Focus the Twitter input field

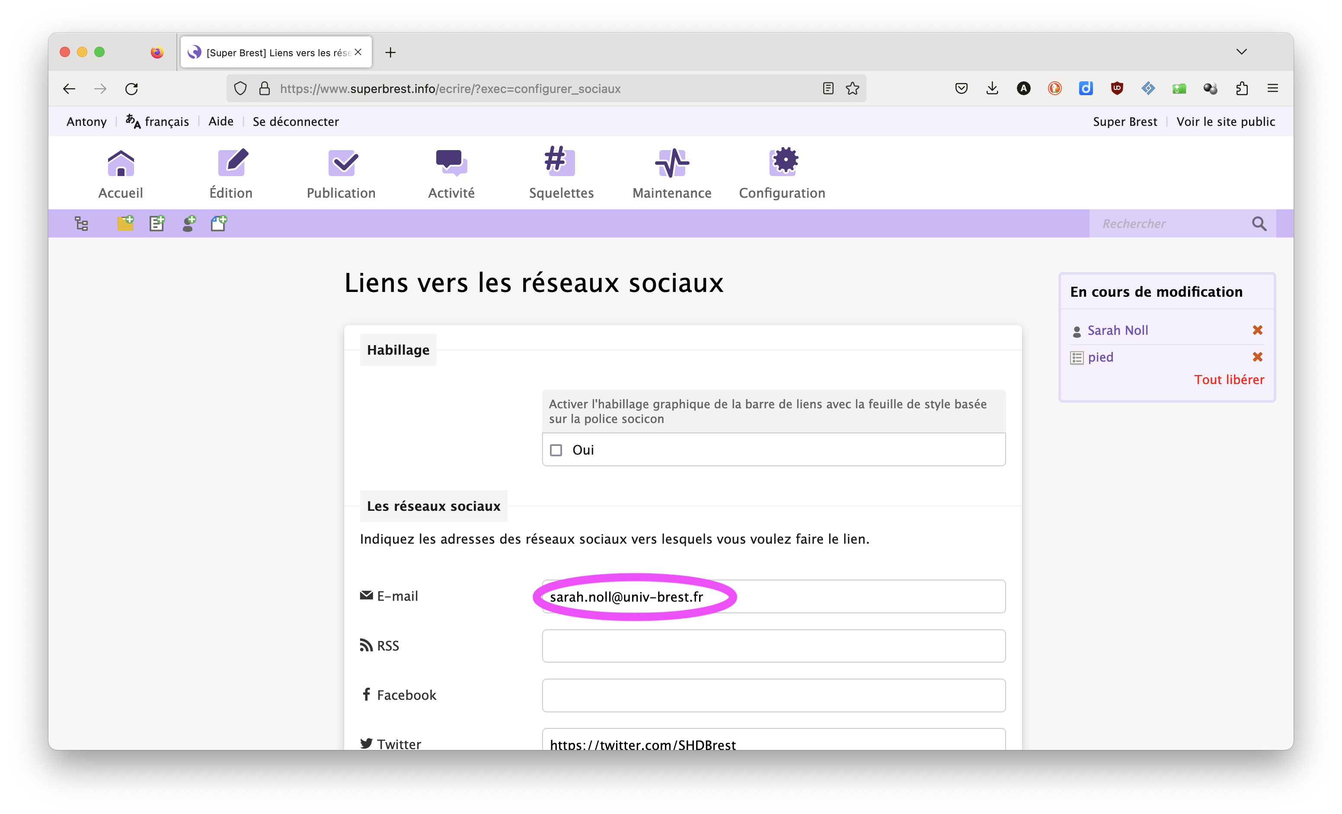tap(773, 740)
